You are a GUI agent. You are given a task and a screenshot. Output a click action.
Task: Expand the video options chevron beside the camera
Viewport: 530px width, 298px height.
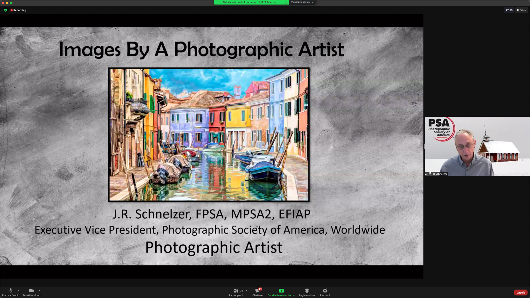click(39, 291)
